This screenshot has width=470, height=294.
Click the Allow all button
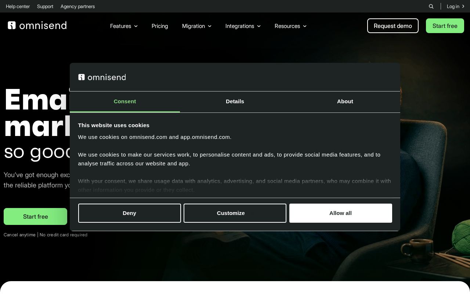click(340, 213)
